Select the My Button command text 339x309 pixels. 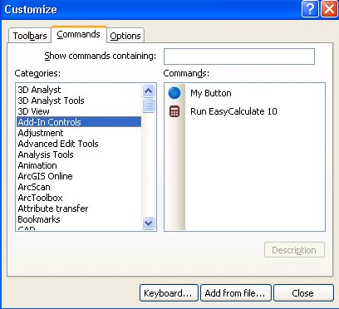point(211,93)
